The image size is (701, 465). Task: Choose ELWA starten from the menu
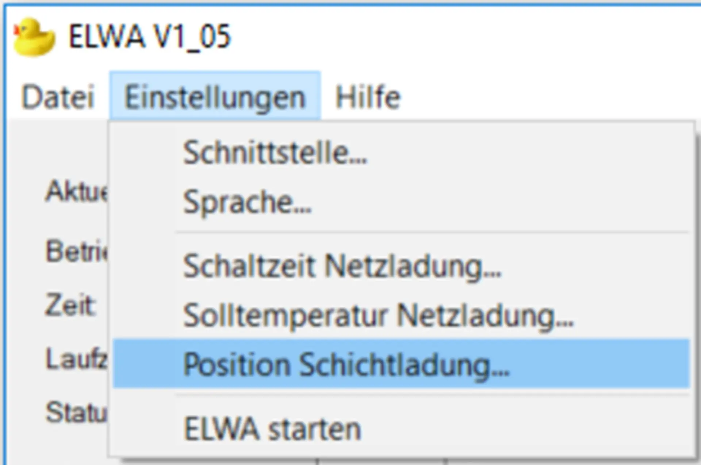pyautogui.click(x=401, y=429)
